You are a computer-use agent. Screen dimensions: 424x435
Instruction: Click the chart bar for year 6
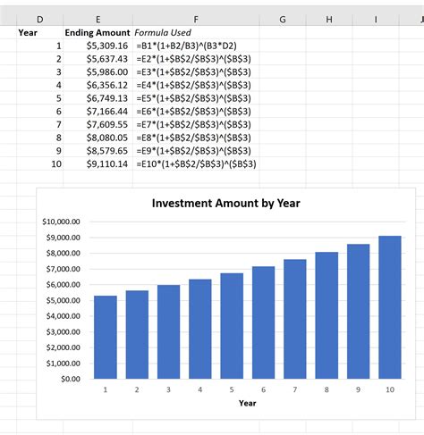(263, 322)
